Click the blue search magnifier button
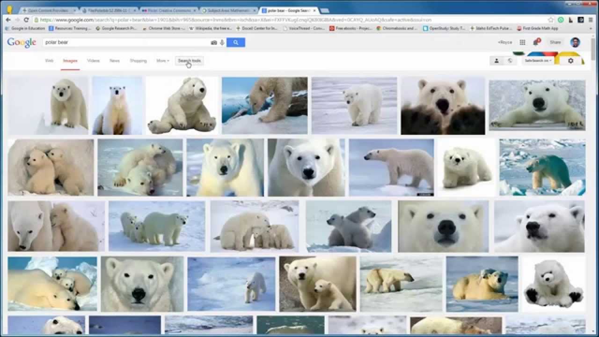 236,43
